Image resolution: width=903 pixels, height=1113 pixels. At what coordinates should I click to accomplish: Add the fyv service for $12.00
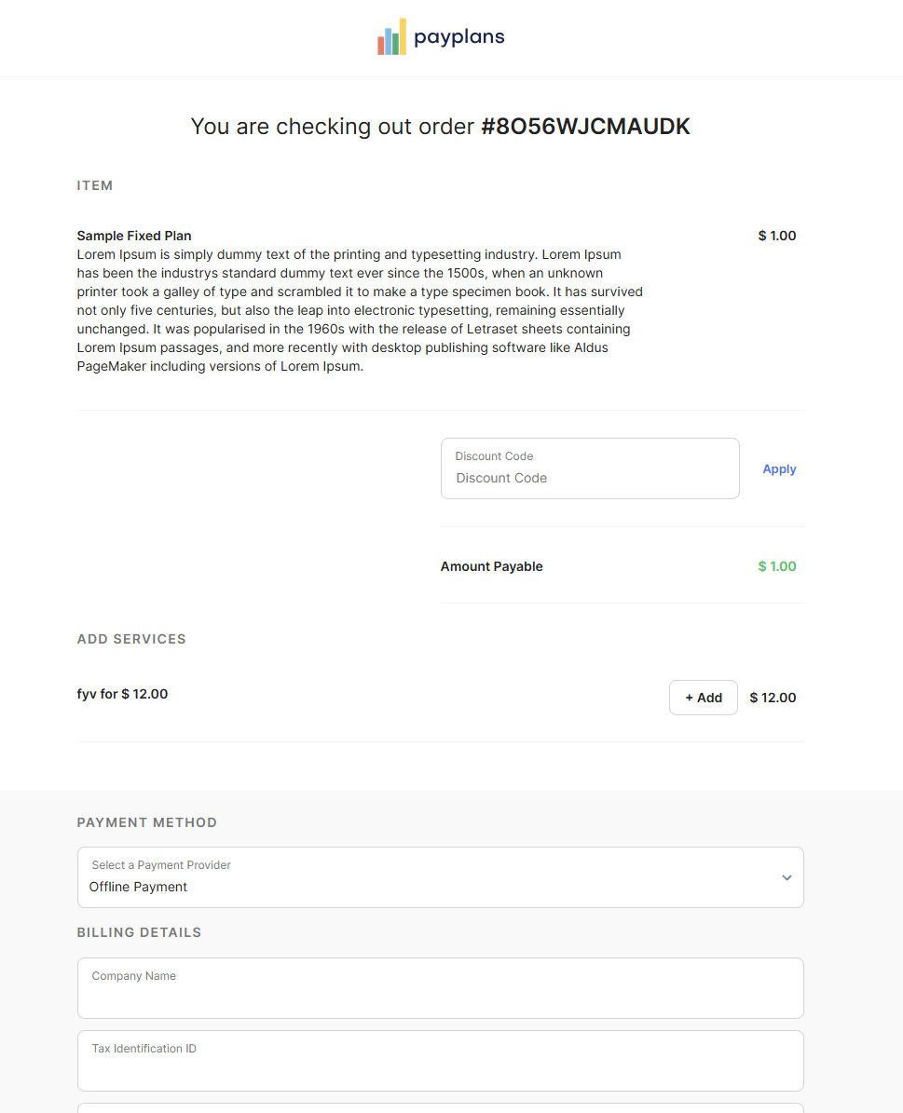pyautogui.click(x=703, y=697)
